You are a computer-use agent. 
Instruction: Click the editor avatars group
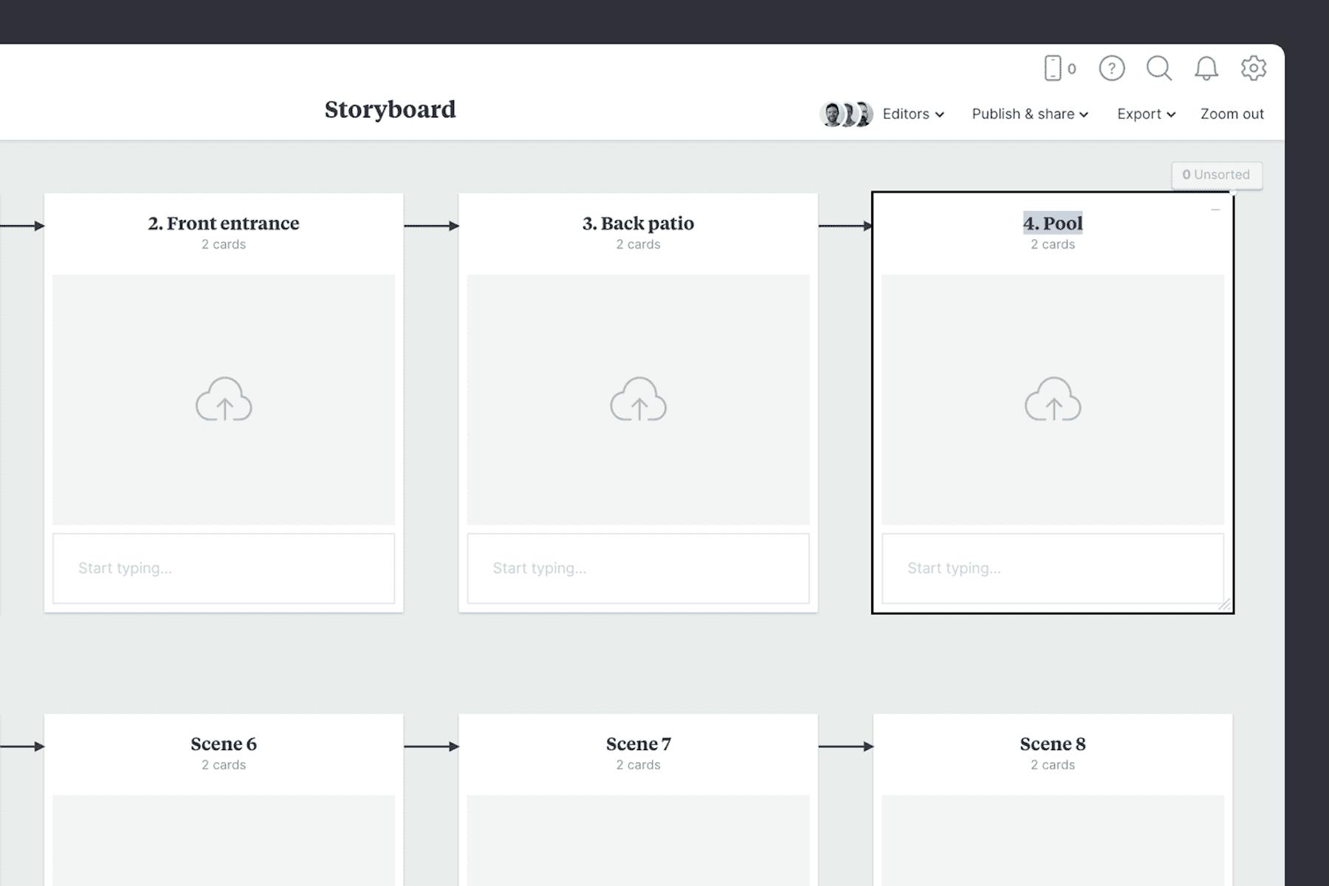click(x=845, y=114)
